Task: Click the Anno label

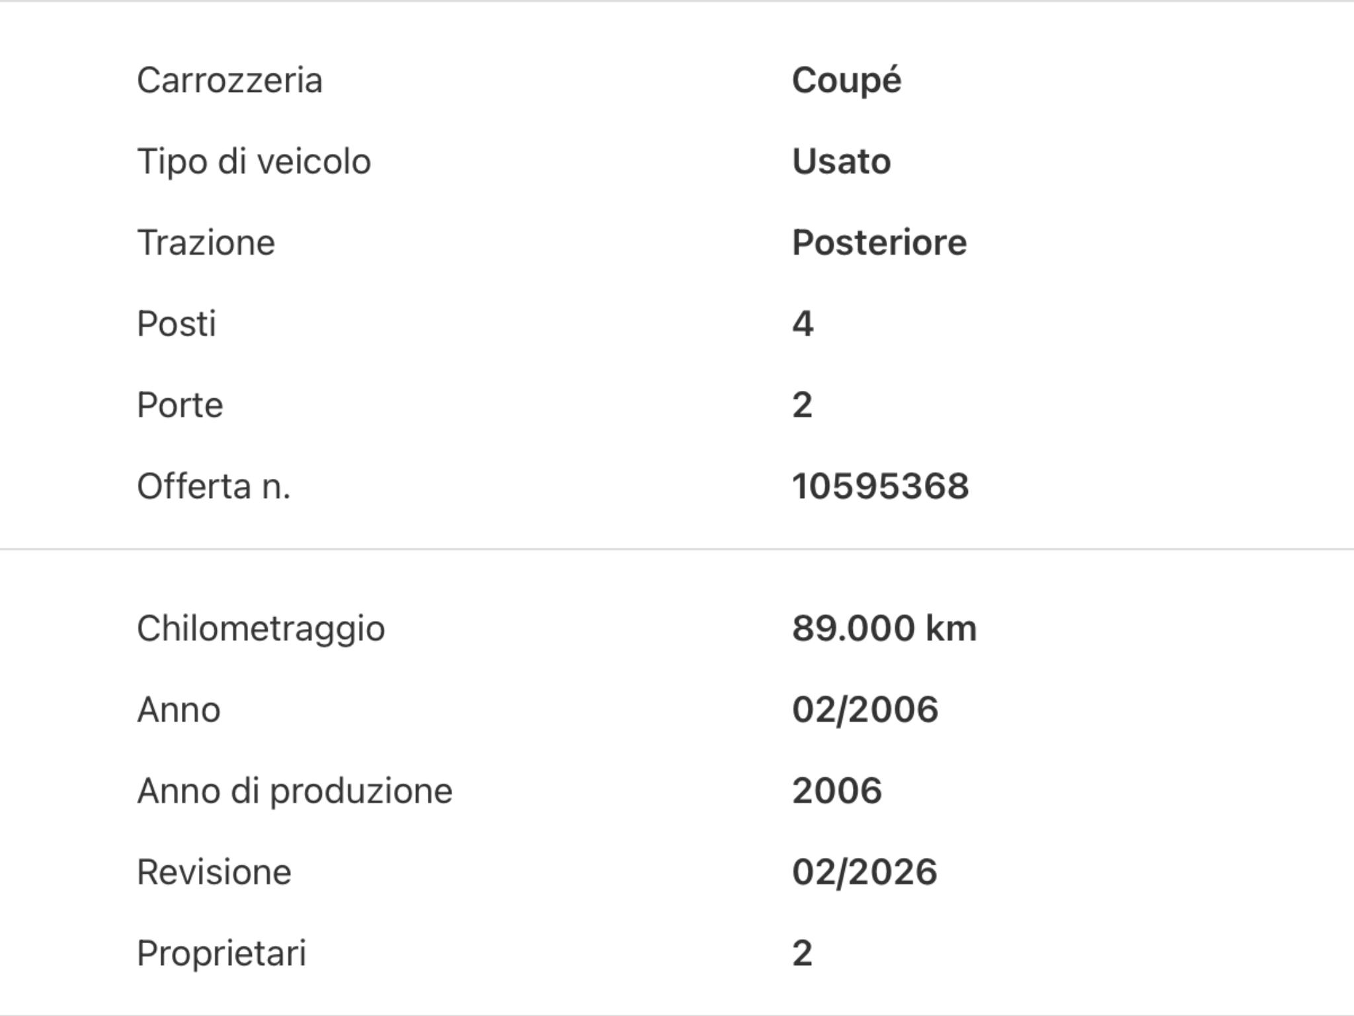Action: coord(179,710)
